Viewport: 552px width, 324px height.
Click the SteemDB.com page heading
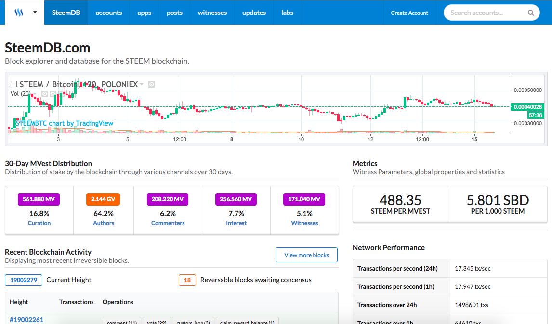click(x=48, y=48)
